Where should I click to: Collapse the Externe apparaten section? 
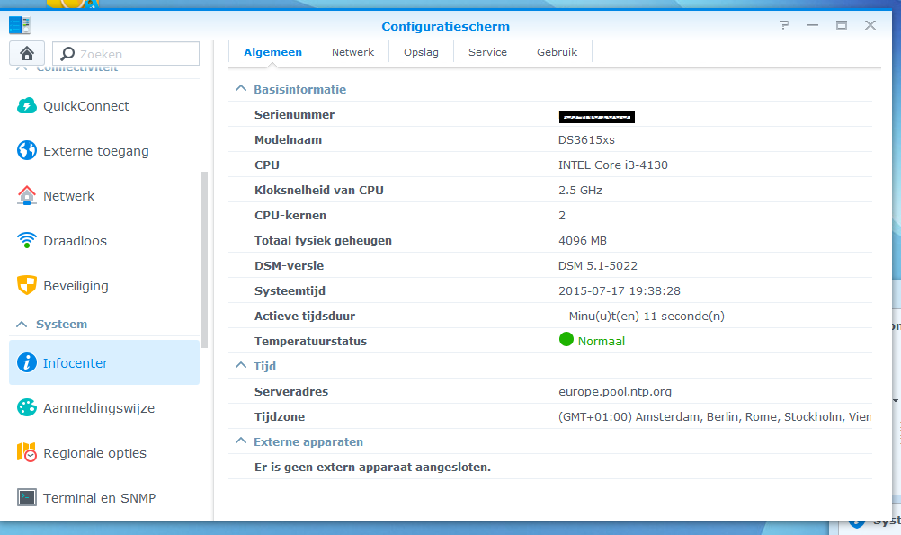click(x=241, y=441)
